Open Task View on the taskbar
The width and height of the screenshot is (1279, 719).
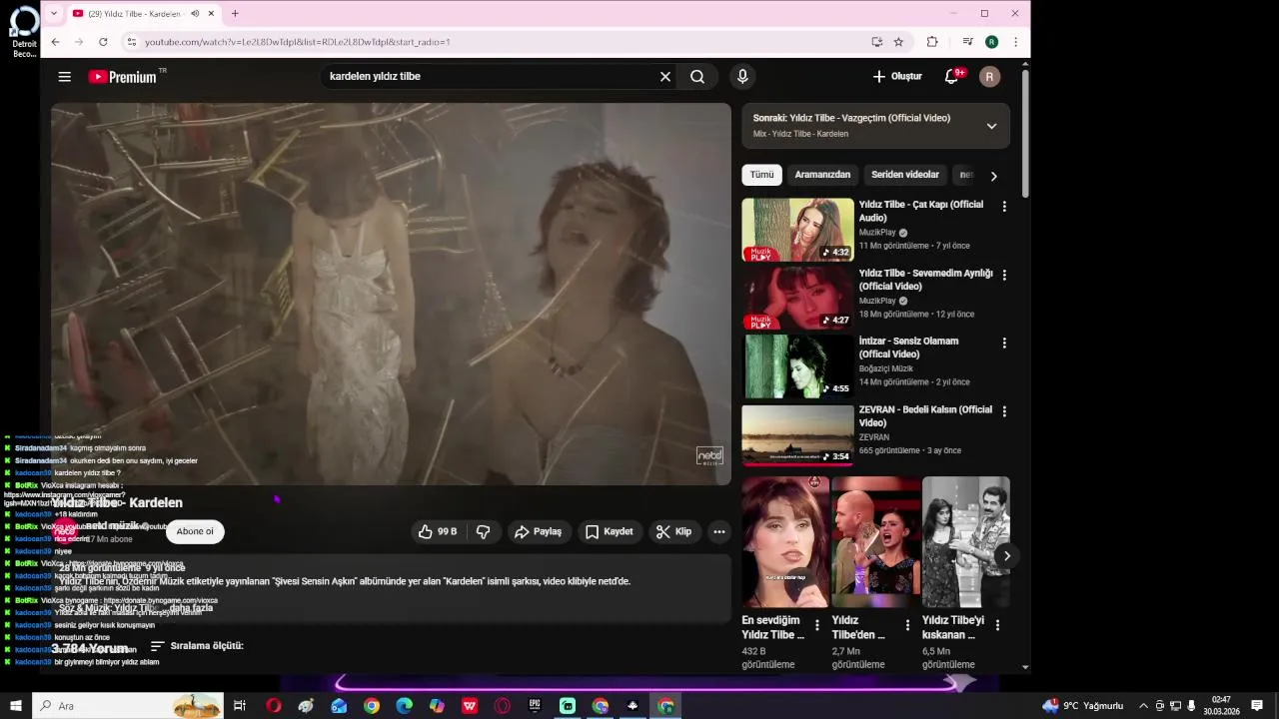pyautogui.click(x=240, y=706)
